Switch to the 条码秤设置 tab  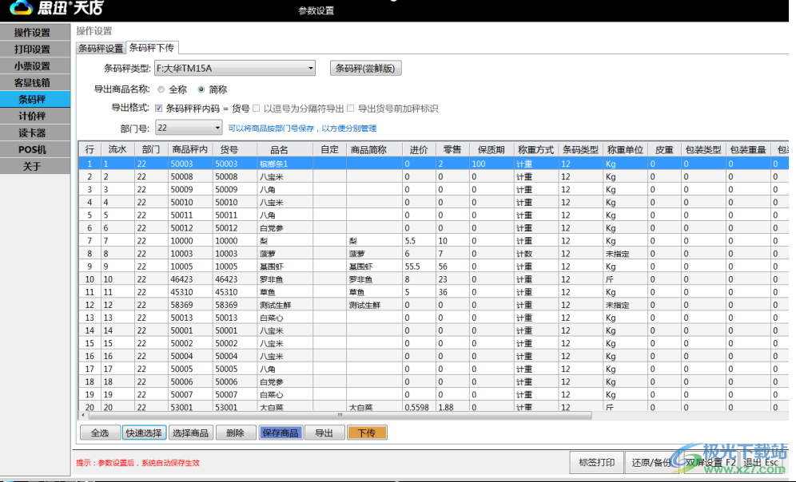point(101,48)
